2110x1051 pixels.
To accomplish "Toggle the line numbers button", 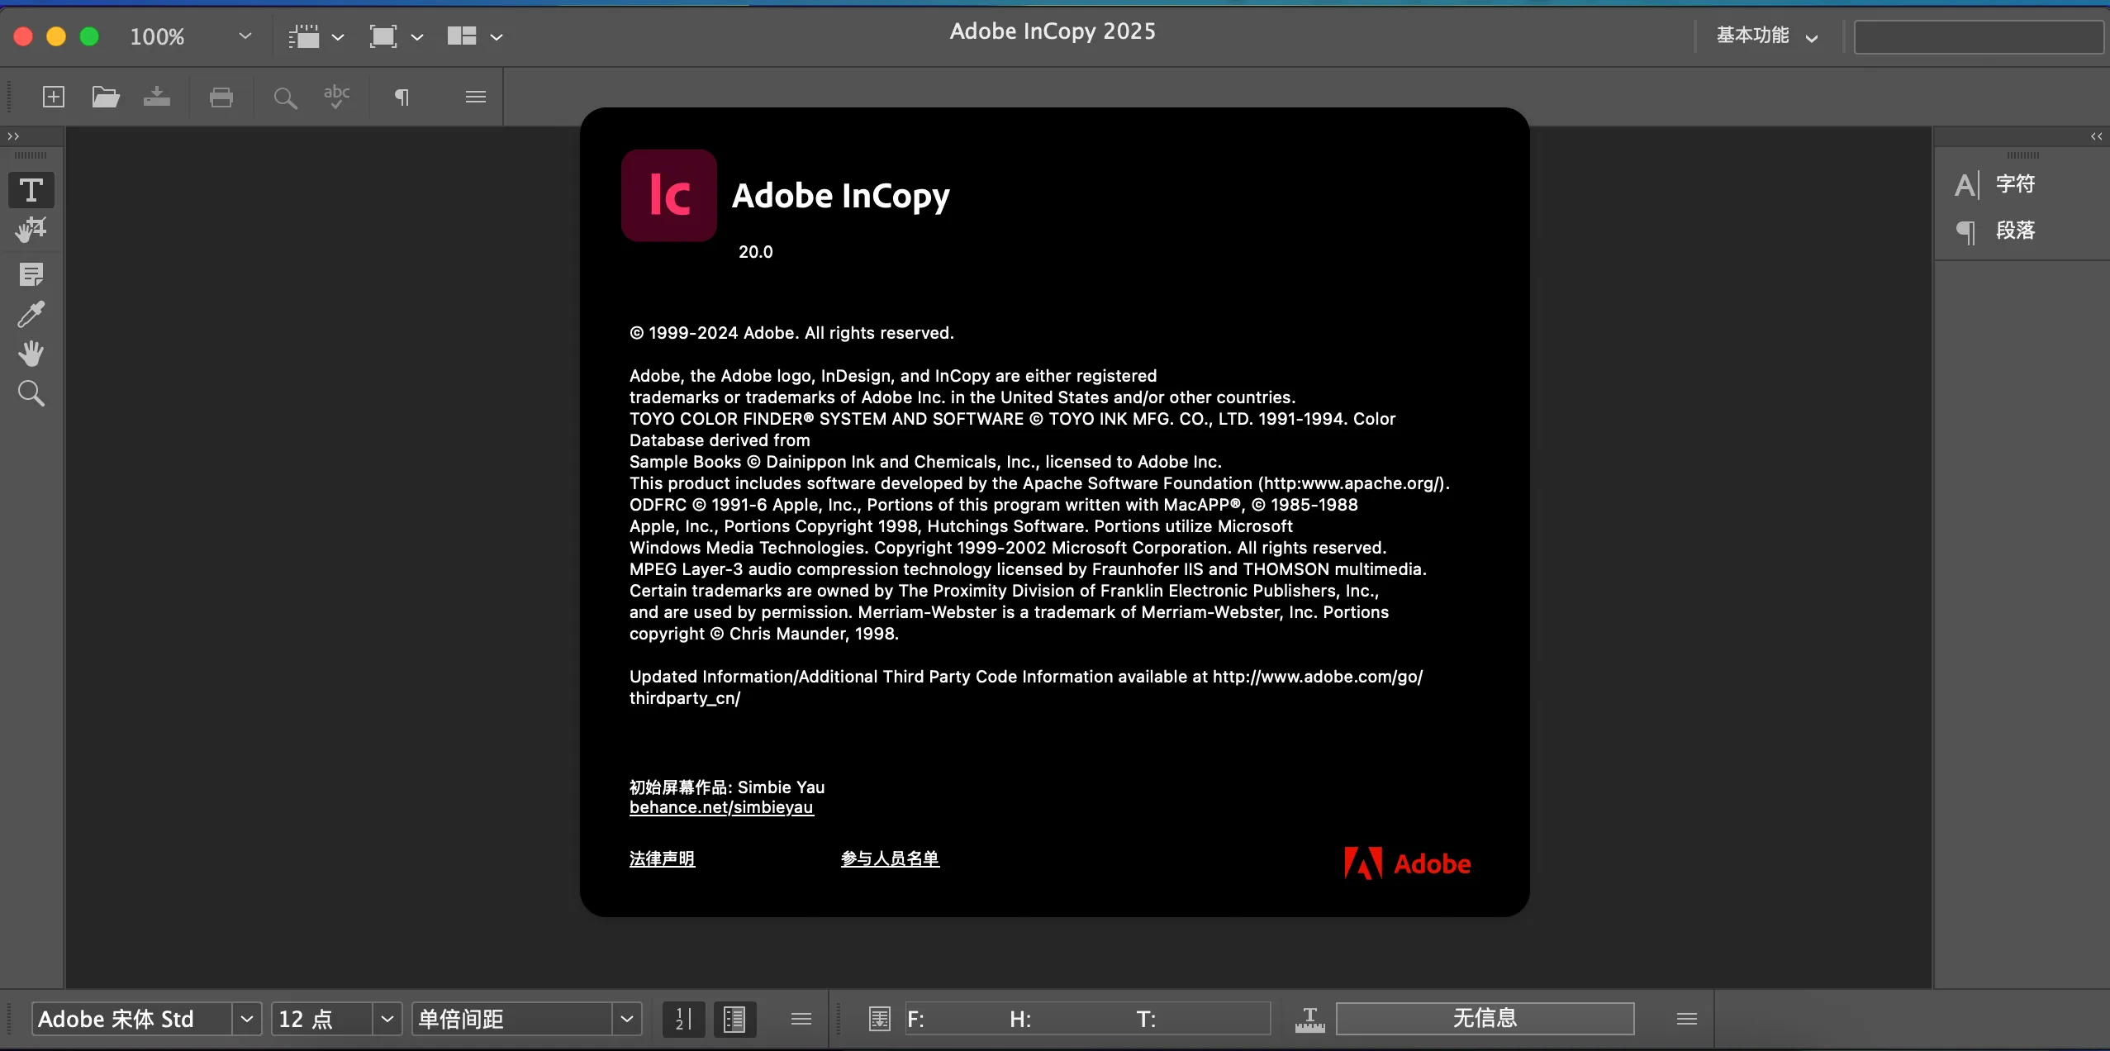I will click(683, 1019).
